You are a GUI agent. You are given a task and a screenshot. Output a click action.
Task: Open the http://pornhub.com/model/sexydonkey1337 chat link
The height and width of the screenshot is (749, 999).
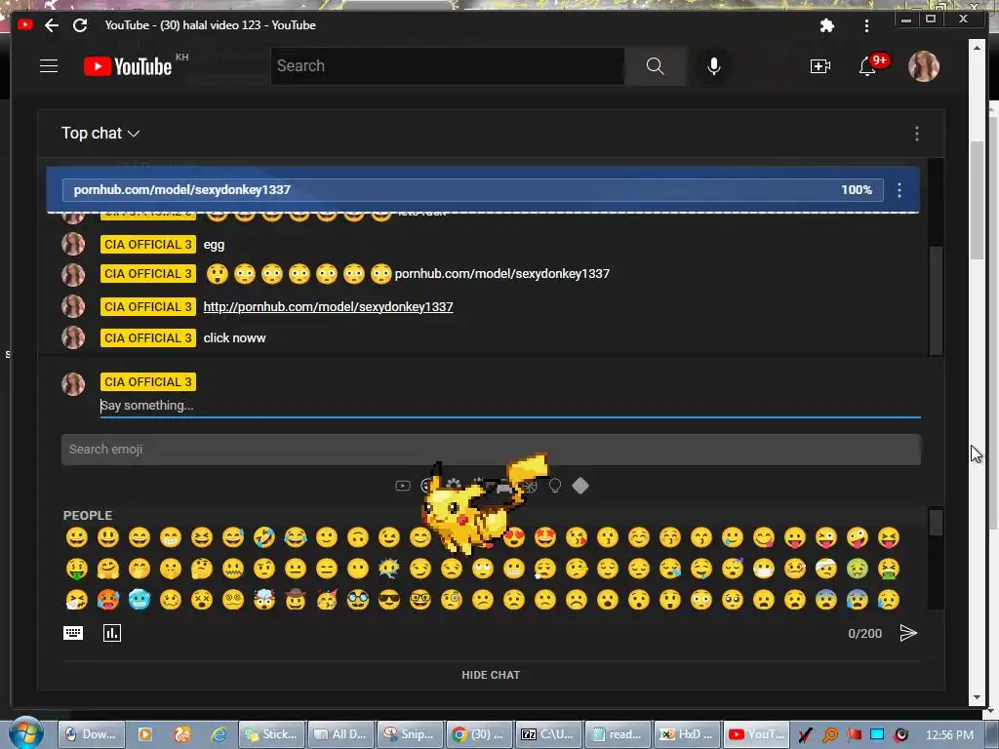pyautogui.click(x=328, y=306)
